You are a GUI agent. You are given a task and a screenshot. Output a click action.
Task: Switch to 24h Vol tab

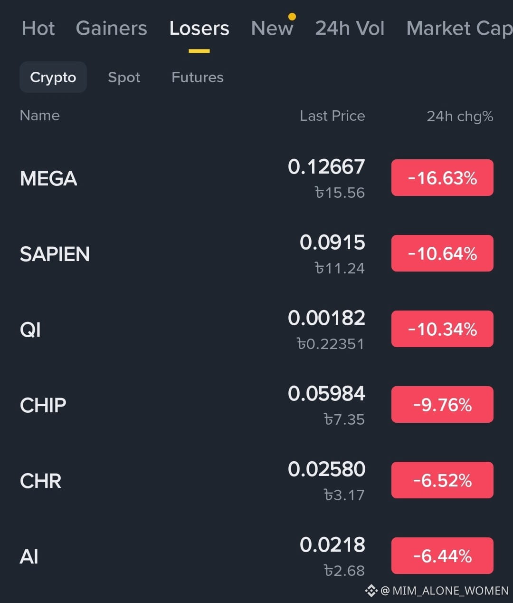pyautogui.click(x=350, y=28)
